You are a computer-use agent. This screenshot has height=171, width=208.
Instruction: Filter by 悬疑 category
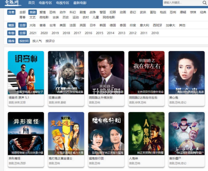(x=183, y=12)
